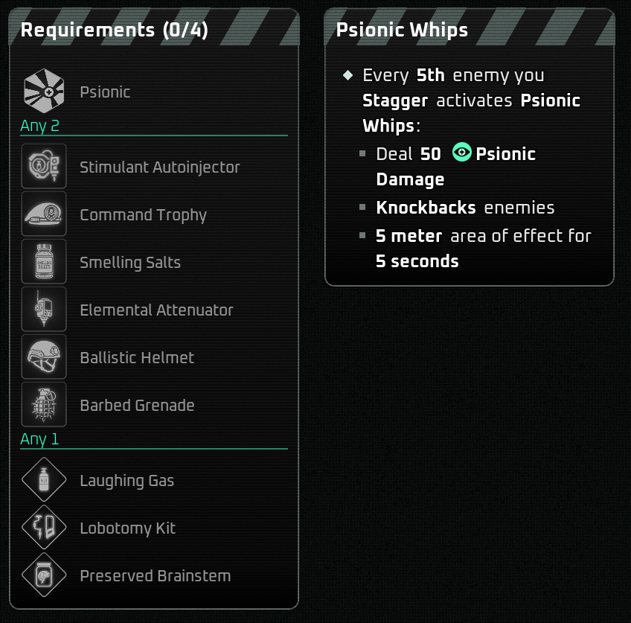
Task: Select the Preserved Brainstem jar icon
Action: click(x=44, y=575)
